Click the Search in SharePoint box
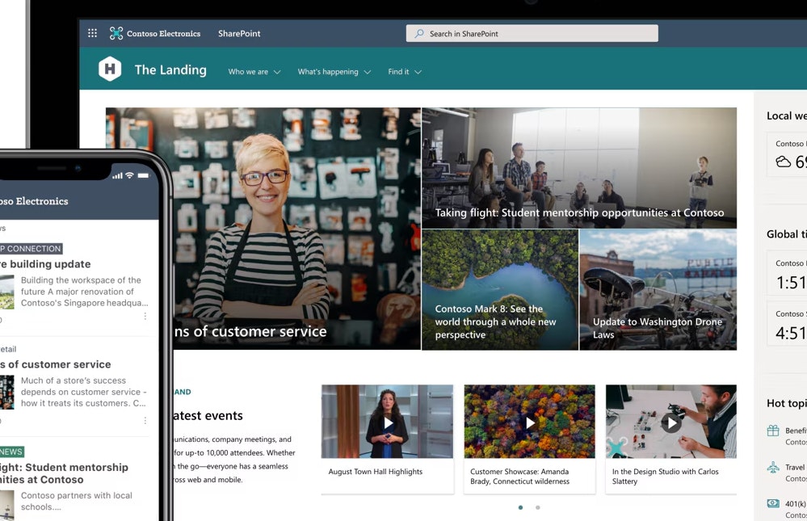The width and height of the screenshot is (807, 521). click(532, 33)
